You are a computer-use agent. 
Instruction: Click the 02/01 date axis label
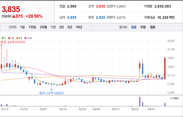(x=43, y=109)
